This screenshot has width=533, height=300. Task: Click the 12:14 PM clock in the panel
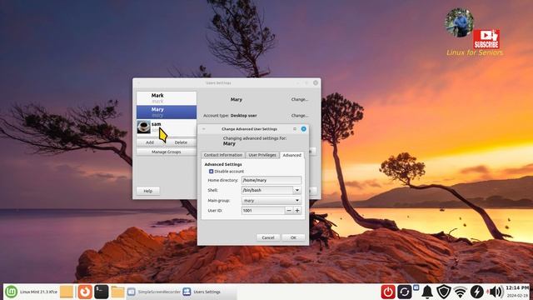point(517,288)
